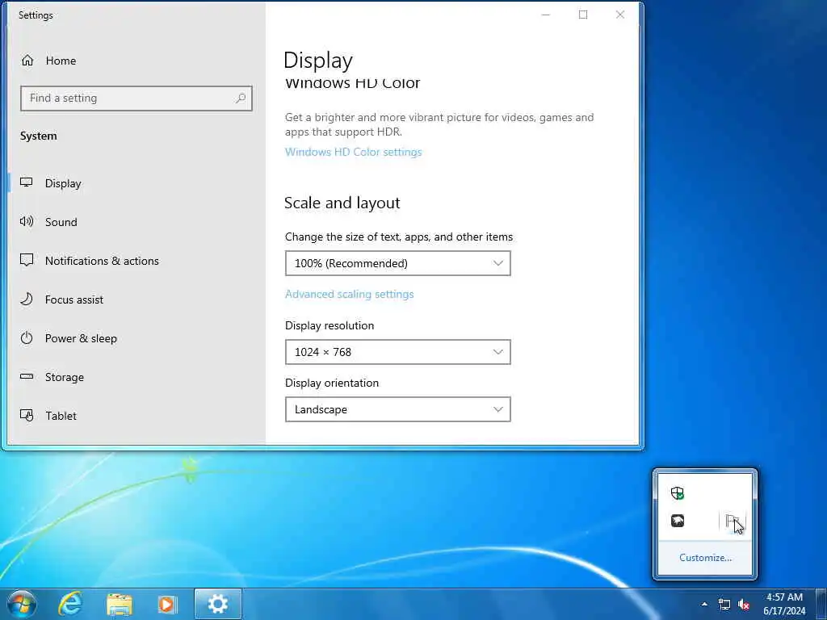Maximize the Settings window
Viewport: 827px width, 620px height.
pos(583,15)
